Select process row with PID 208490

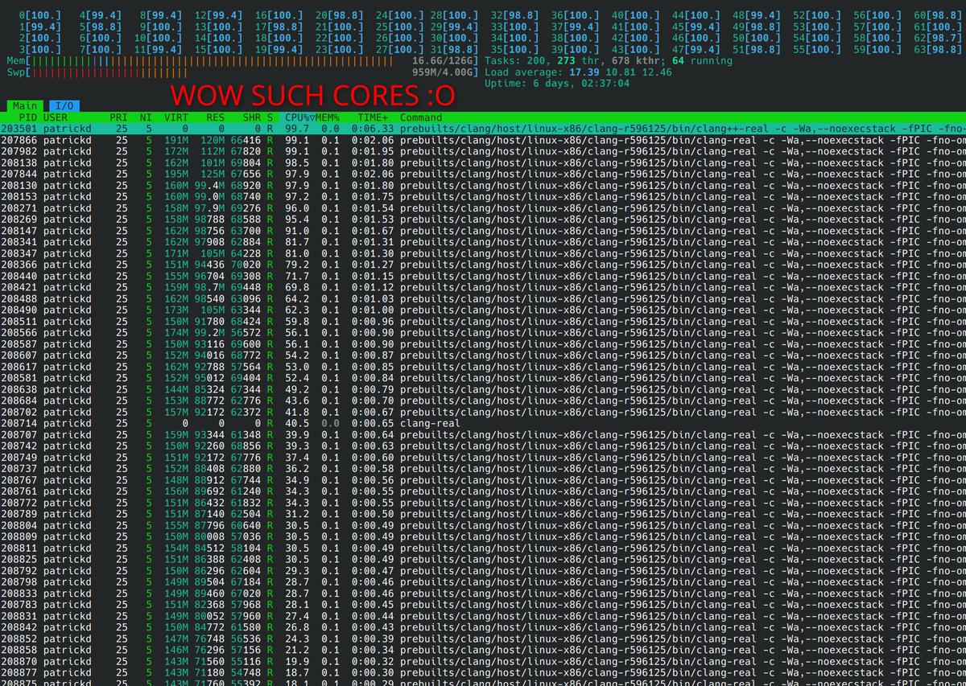[483, 310]
